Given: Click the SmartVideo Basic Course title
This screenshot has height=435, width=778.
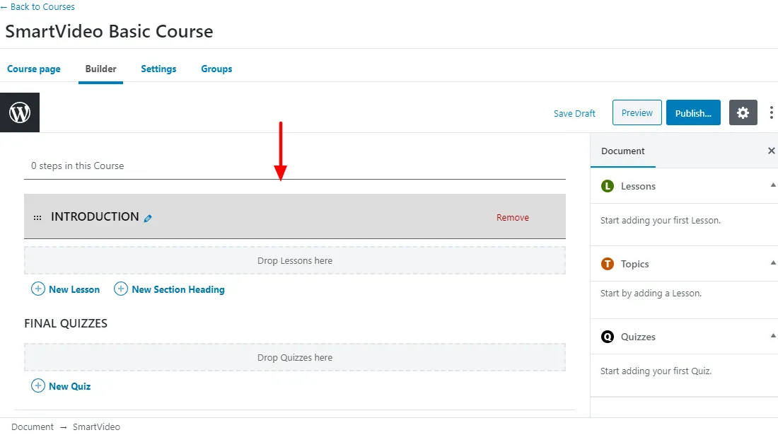Looking at the screenshot, I should tap(109, 31).
